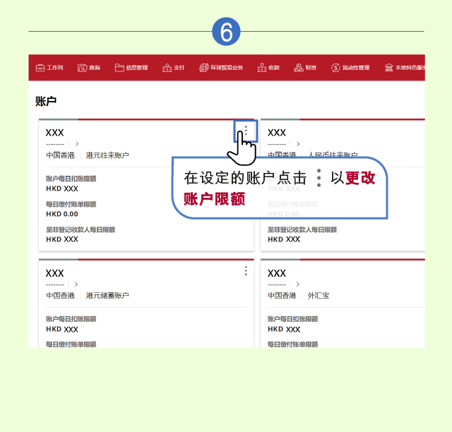Open the 流动性管理 menu item

click(350, 68)
